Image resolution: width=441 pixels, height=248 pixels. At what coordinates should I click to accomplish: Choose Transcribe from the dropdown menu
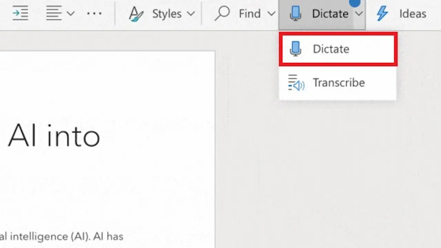click(338, 83)
